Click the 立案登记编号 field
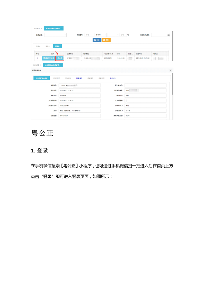The image size is (204, 288). [x=145, y=90]
